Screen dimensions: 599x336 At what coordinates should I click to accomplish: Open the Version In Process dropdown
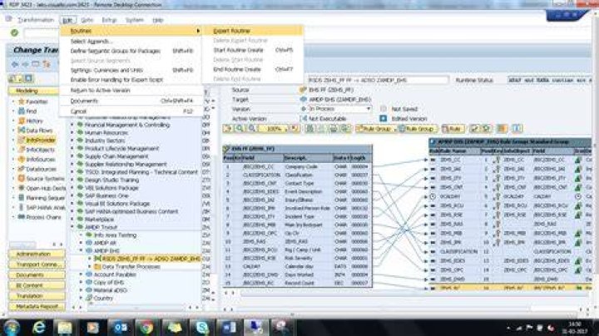click(x=369, y=109)
